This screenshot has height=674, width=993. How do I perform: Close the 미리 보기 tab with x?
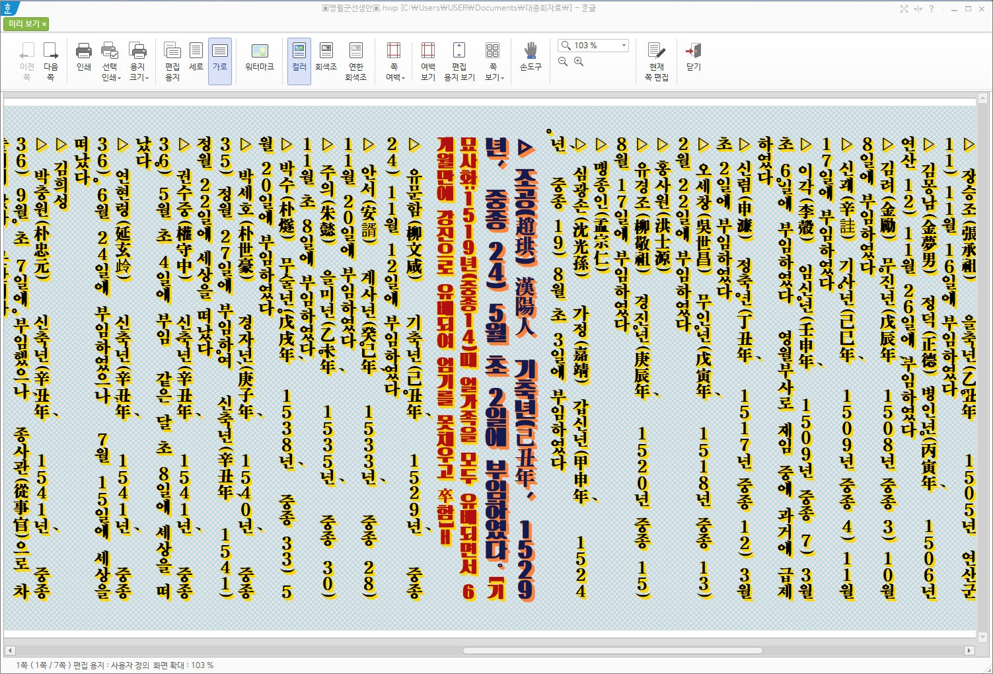pyautogui.click(x=44, y=24)
